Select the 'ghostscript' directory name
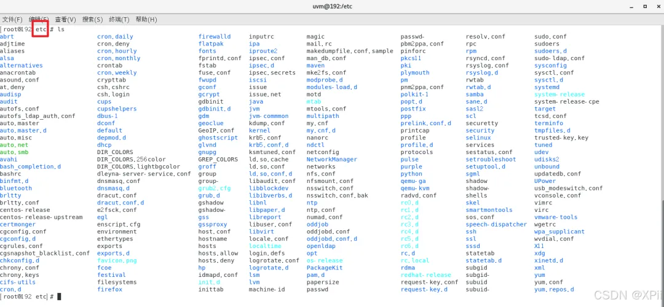 point(218,138)
